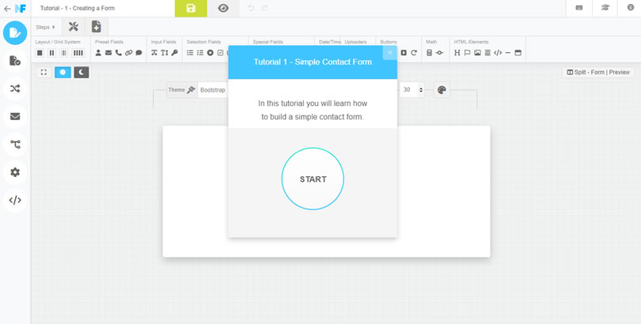This screenshot has height=324, width=641.
Task: Switch to light mode with sun button
Action: (x=63, y=72)
